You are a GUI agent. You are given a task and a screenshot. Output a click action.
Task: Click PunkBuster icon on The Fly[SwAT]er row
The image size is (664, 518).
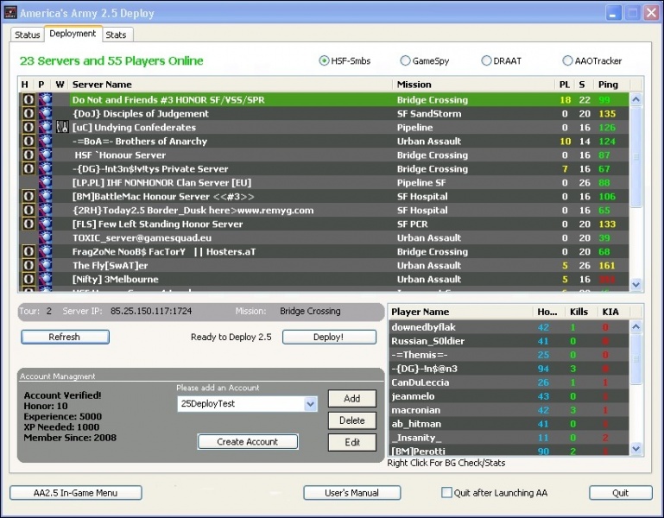pyautogui.click(x=45, y=265)
